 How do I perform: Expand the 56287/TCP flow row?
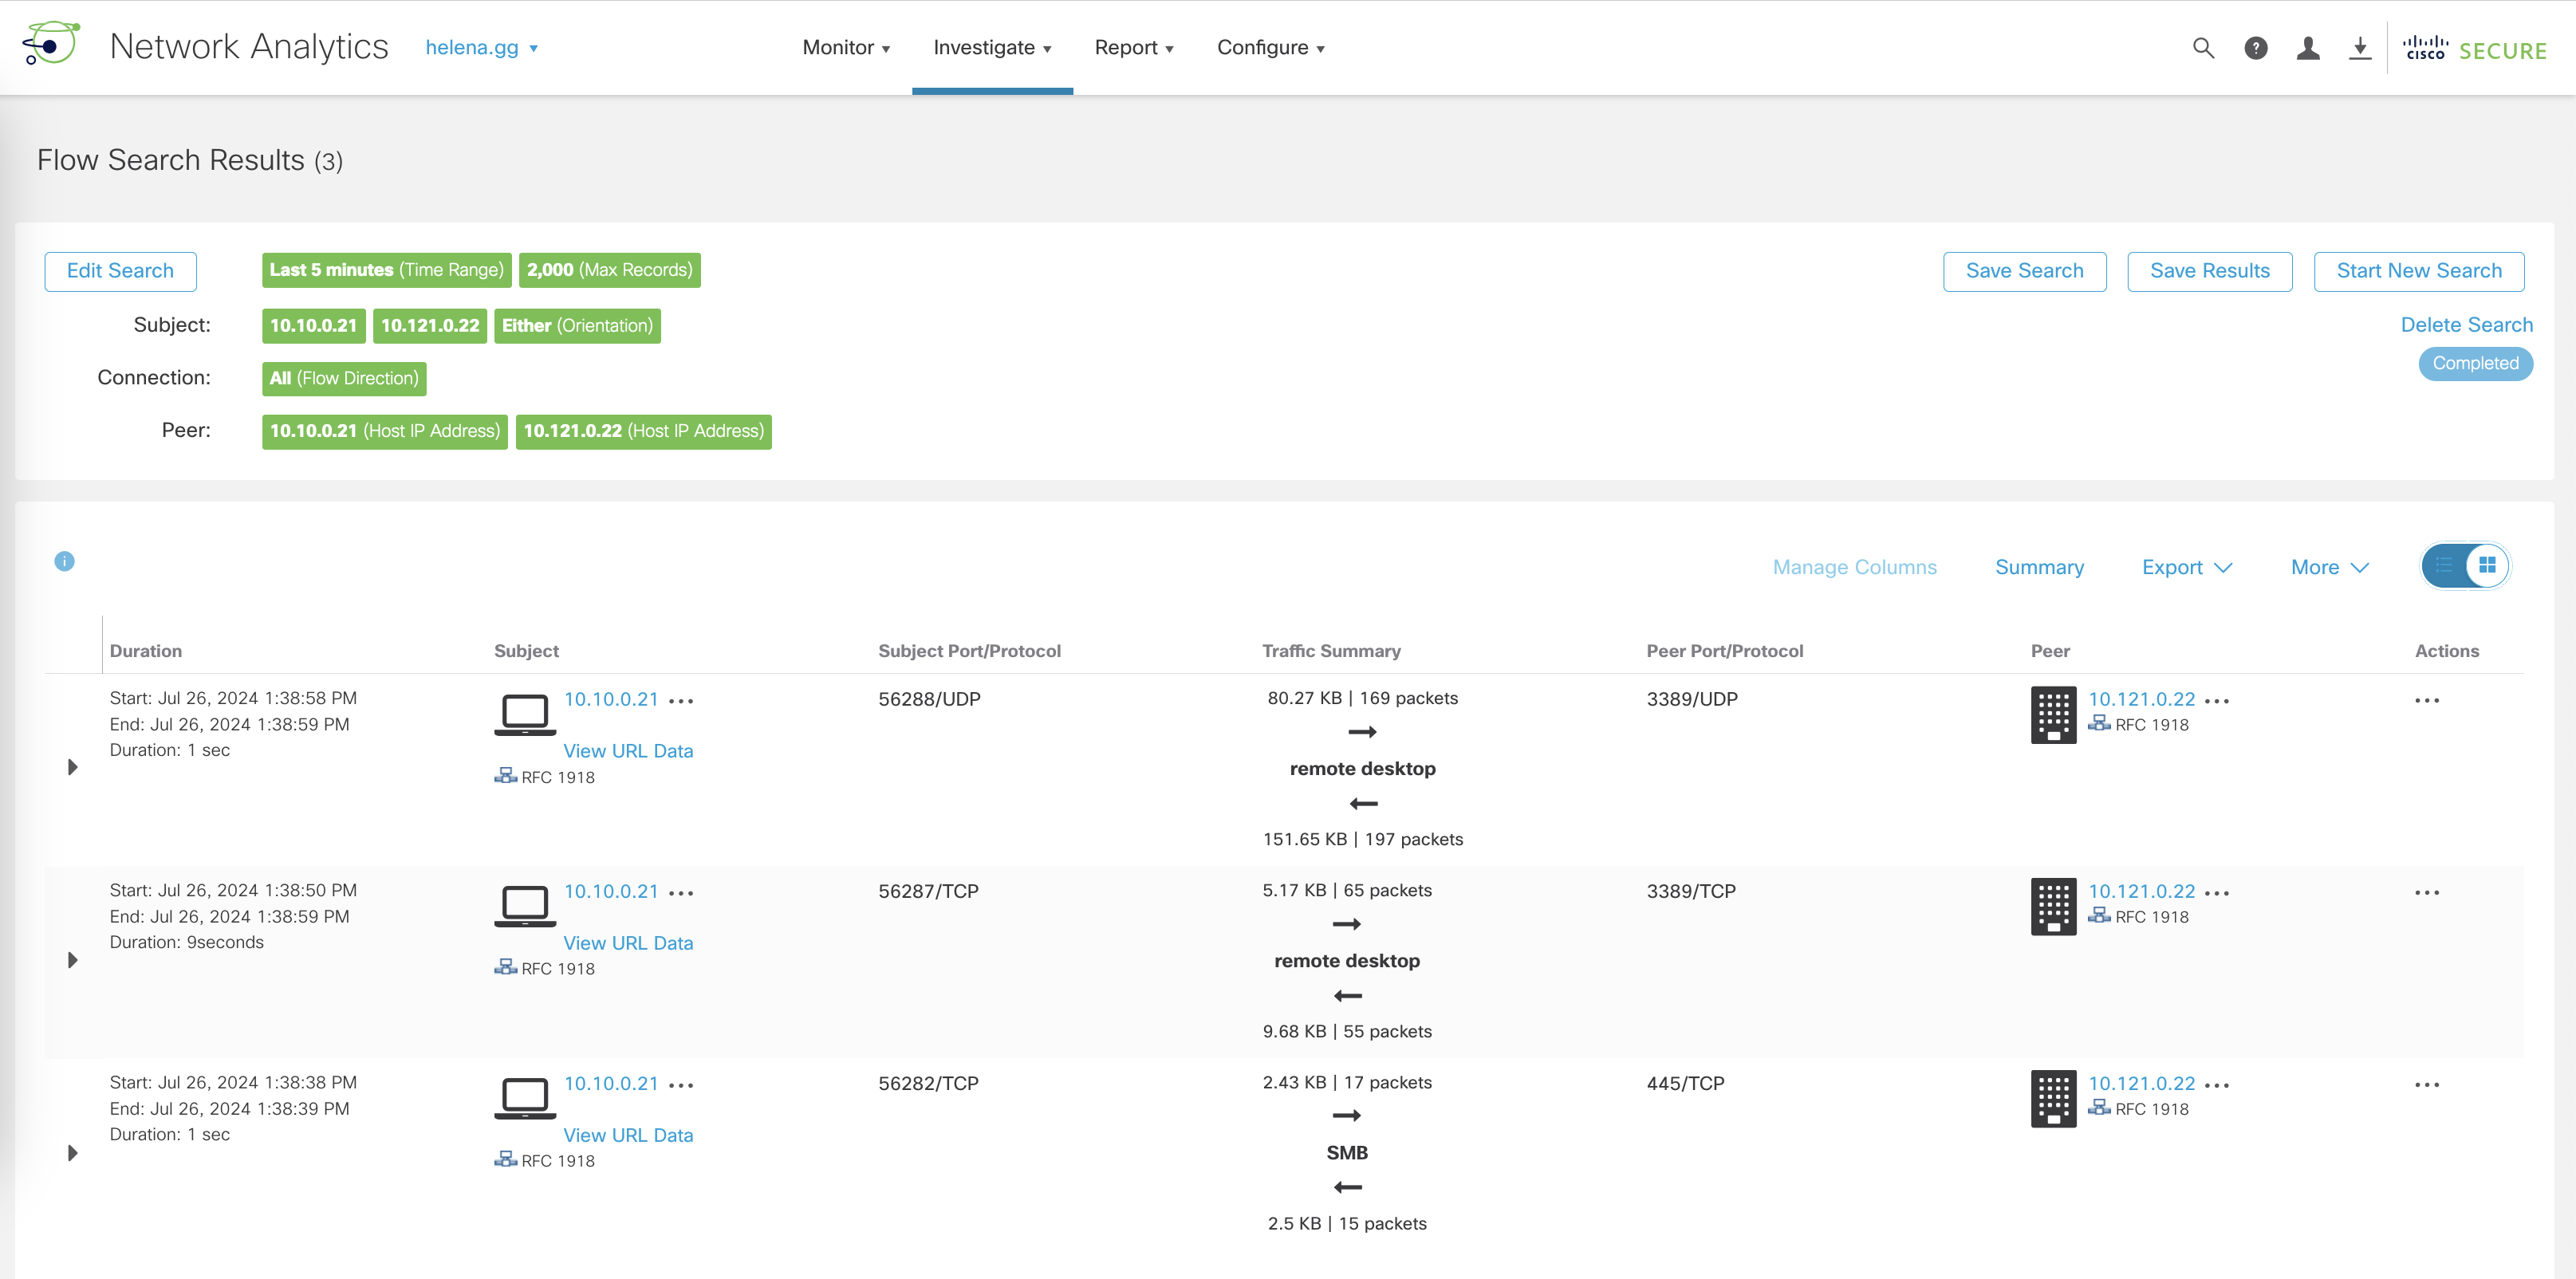click(72, 960)
